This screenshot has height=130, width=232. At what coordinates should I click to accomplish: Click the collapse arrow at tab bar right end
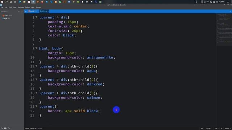point(230,11)
